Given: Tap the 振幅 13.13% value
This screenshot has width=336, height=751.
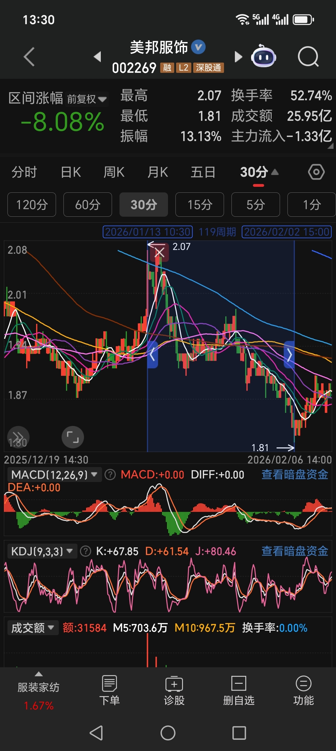Looking at the screenshot, I should (201, 136).
